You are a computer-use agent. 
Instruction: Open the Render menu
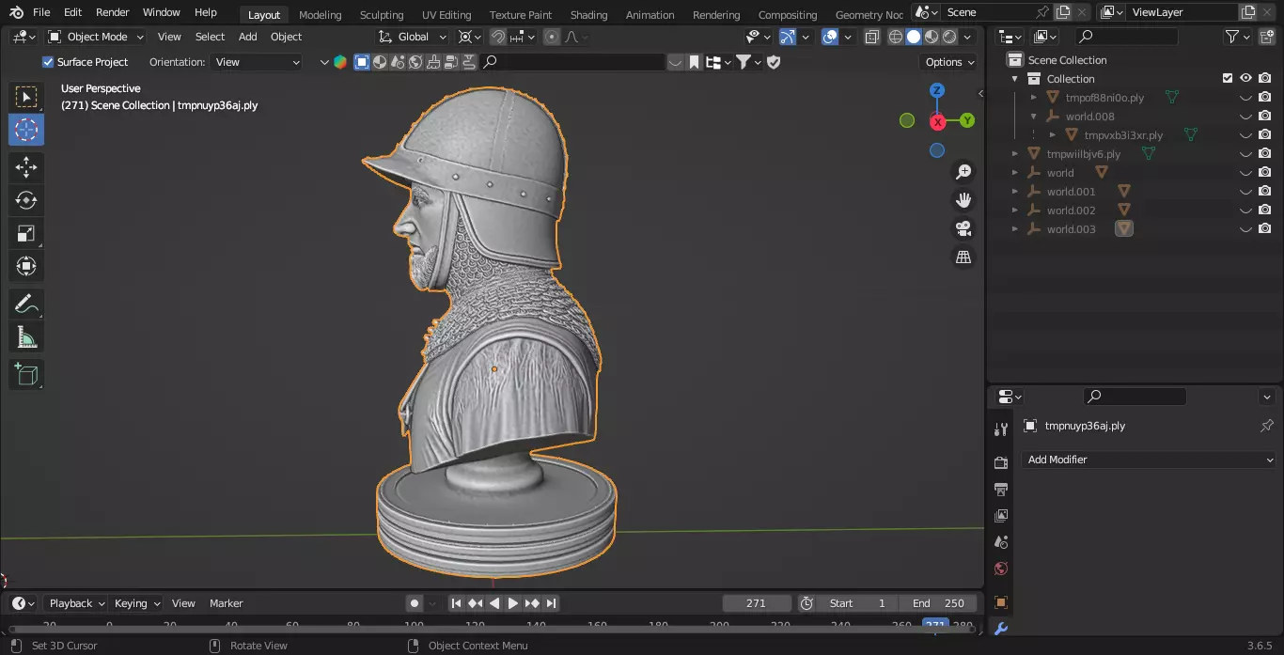click(x=113, y=12)
